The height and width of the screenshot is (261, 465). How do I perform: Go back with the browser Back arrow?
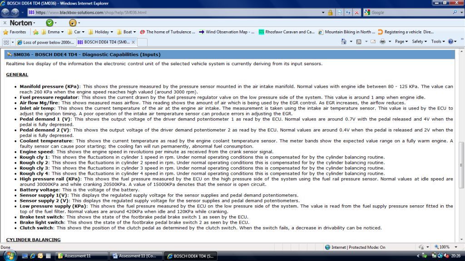click(x=5, y=12)
